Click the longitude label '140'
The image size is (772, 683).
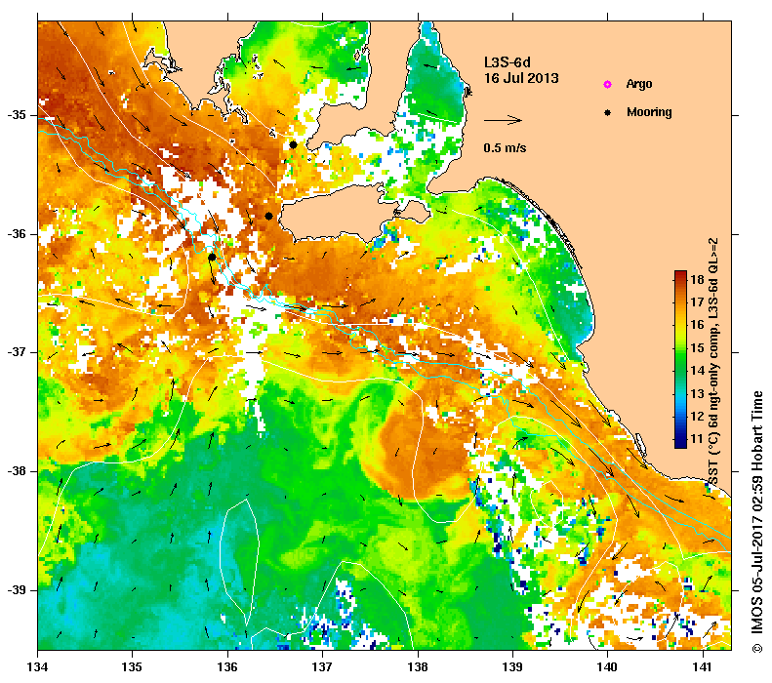pyautogui.click(x=607, y=667)
